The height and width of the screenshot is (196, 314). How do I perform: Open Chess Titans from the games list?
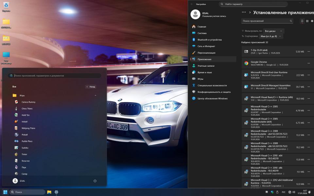[27, 108]
